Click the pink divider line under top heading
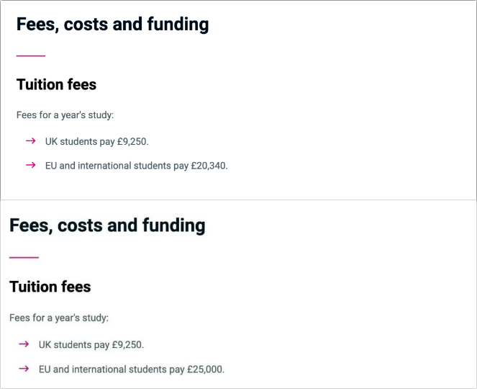477x389 pixels. tap(31, 55)
